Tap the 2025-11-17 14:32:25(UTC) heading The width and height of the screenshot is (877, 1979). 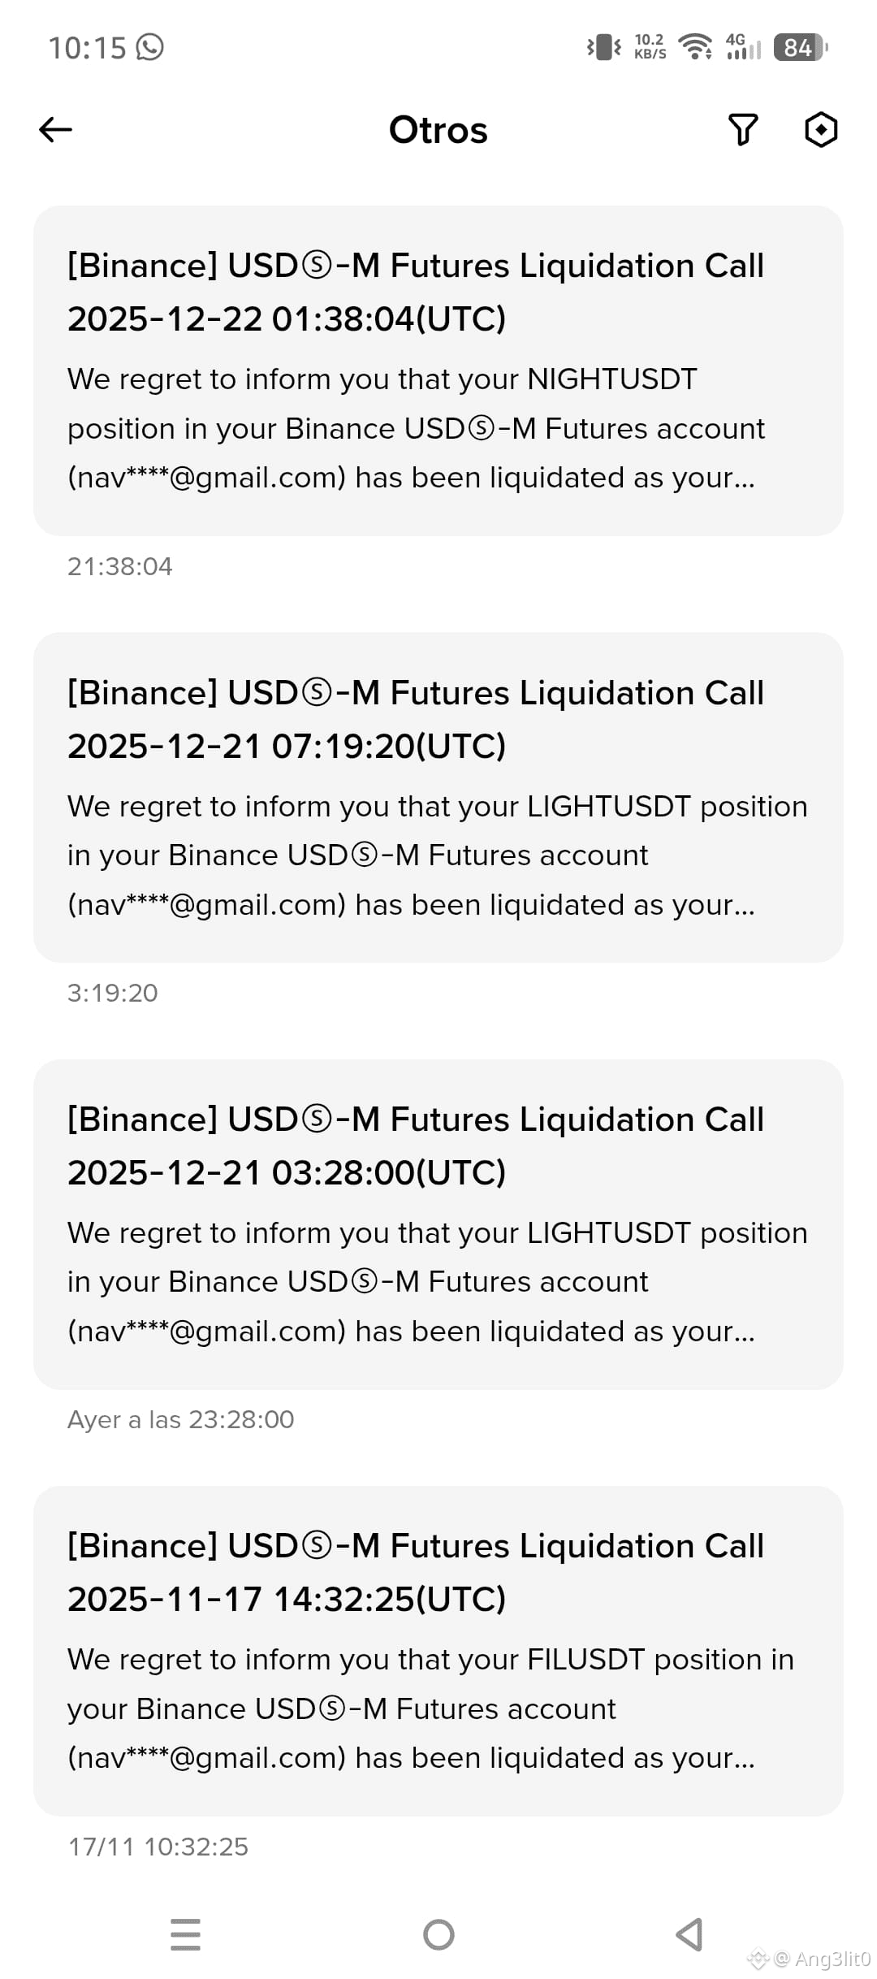pos(287,1599)
